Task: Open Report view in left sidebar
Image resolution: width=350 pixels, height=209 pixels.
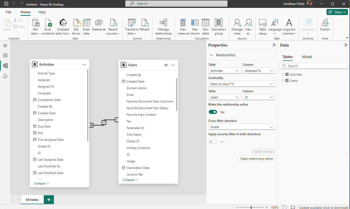Action: point(5,45)
